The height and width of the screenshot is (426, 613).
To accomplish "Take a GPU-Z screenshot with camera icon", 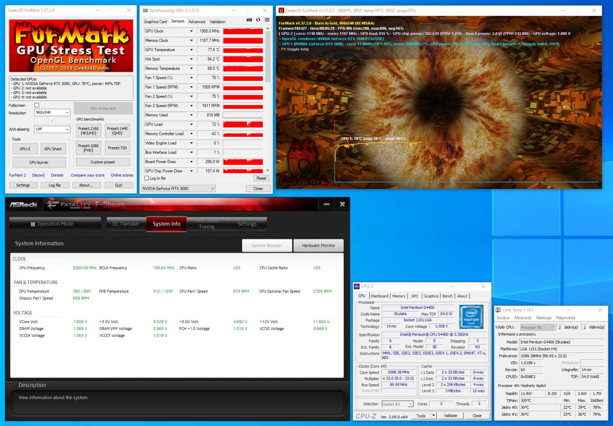I will pos(249,20).
